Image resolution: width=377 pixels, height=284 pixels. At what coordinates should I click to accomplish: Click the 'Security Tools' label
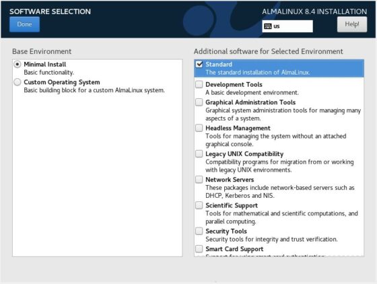click(x=226, y=231)
